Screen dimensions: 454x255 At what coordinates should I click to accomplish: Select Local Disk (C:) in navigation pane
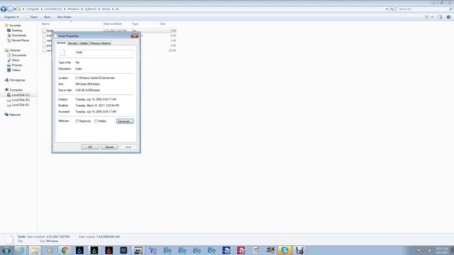tap(21, 95)
